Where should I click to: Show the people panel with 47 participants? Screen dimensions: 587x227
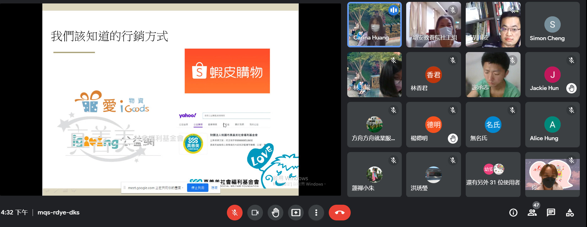point(532,213)
